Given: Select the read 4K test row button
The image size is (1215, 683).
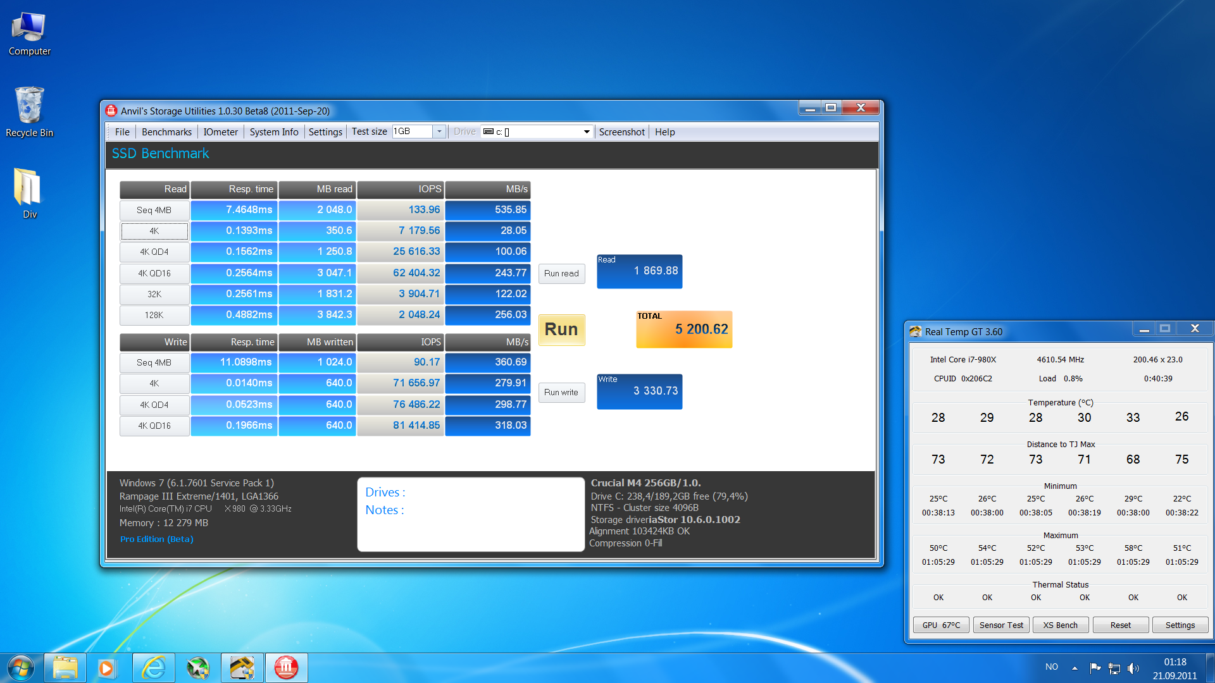Looking at the screenshot, I should click(154, 231).
